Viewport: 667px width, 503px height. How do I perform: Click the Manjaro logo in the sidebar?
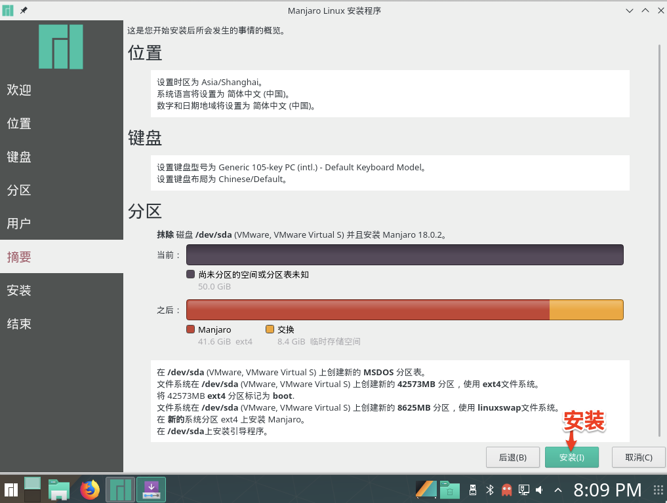(61, 47)
